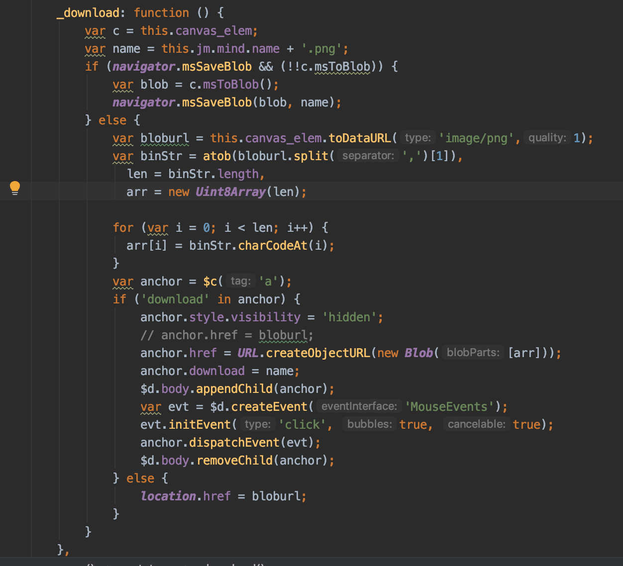
Task: Click the evt variable declaration name
Action: 179,407
